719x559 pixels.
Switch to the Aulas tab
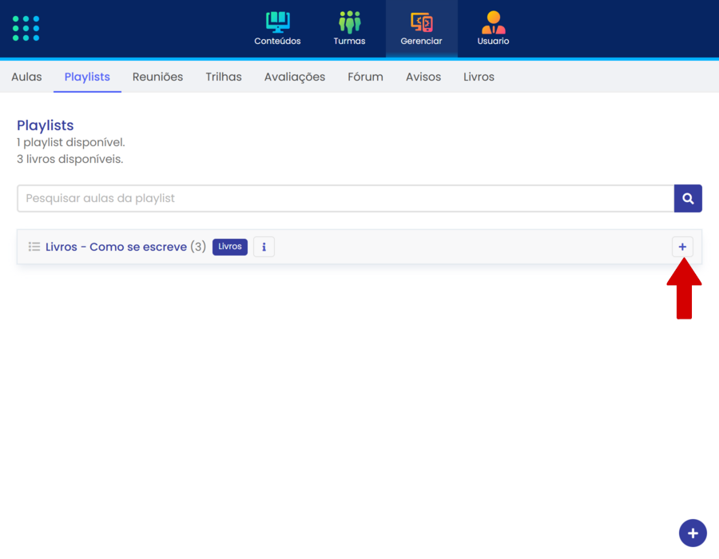26,77
